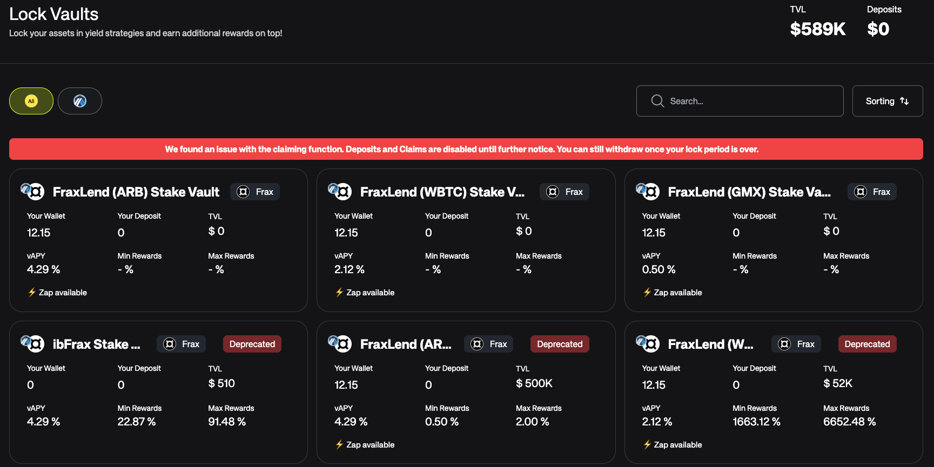The height and width of the screenshot is (467, 934).
Task: Click the search magnifier icon
Action: click(657, 101)
